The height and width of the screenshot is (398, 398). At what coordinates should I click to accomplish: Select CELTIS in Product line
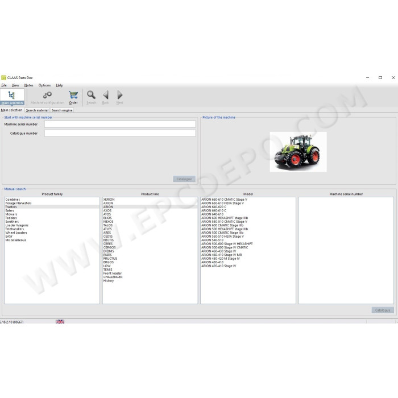150,237
